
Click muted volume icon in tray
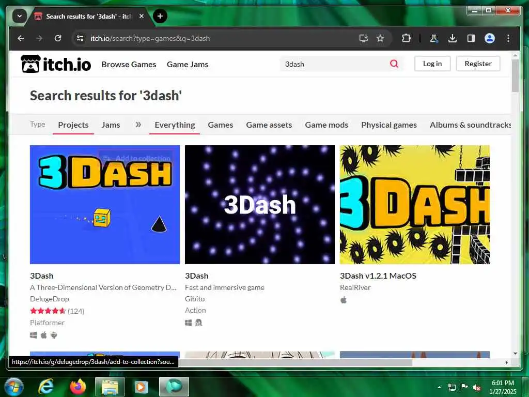[x=477, y=387]
